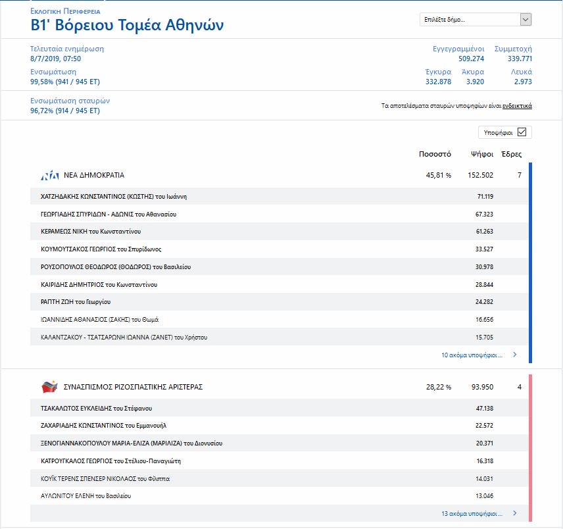
Task: Click the underlined ενδεικτικά link
Action: (x=517, y=106)
